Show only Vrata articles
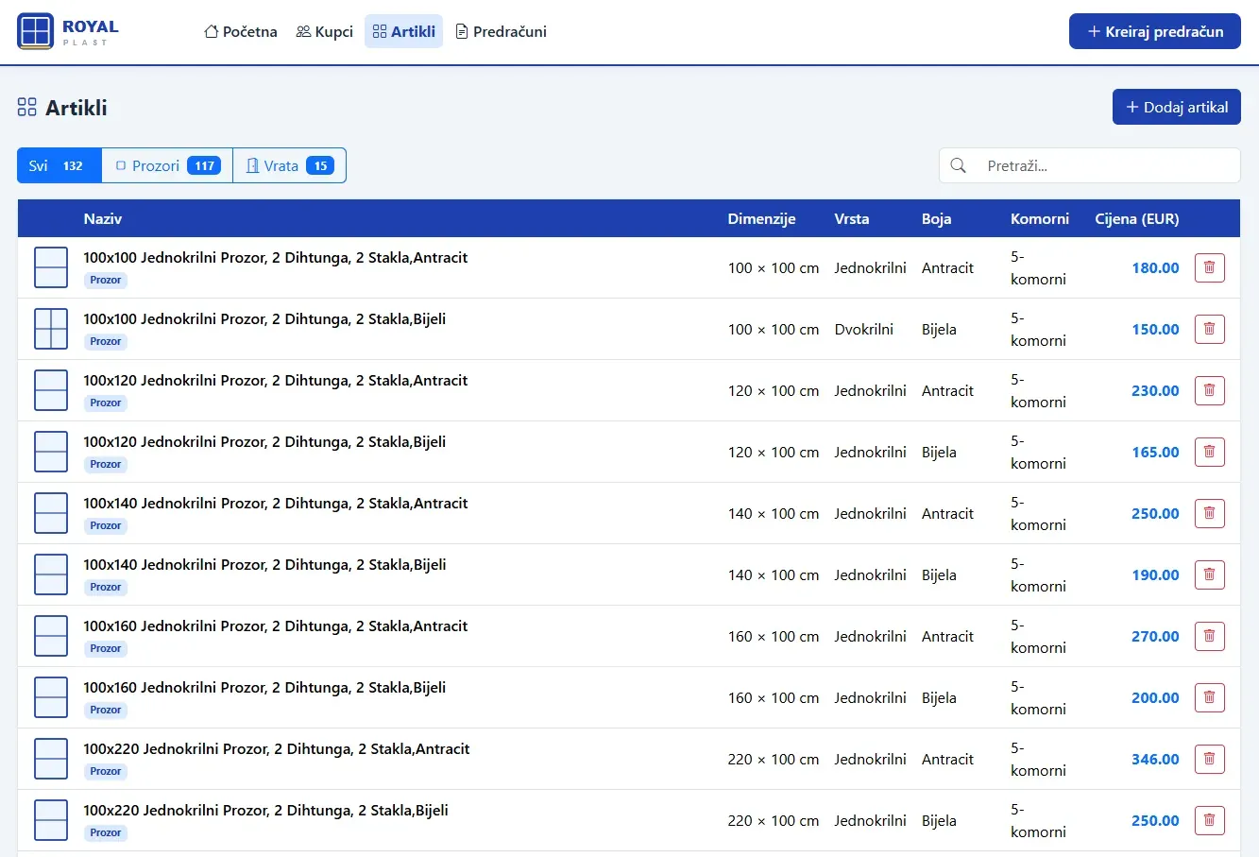Image resolution: width=1259 pixels, height=857 pixels. click(x=289, y=165)
